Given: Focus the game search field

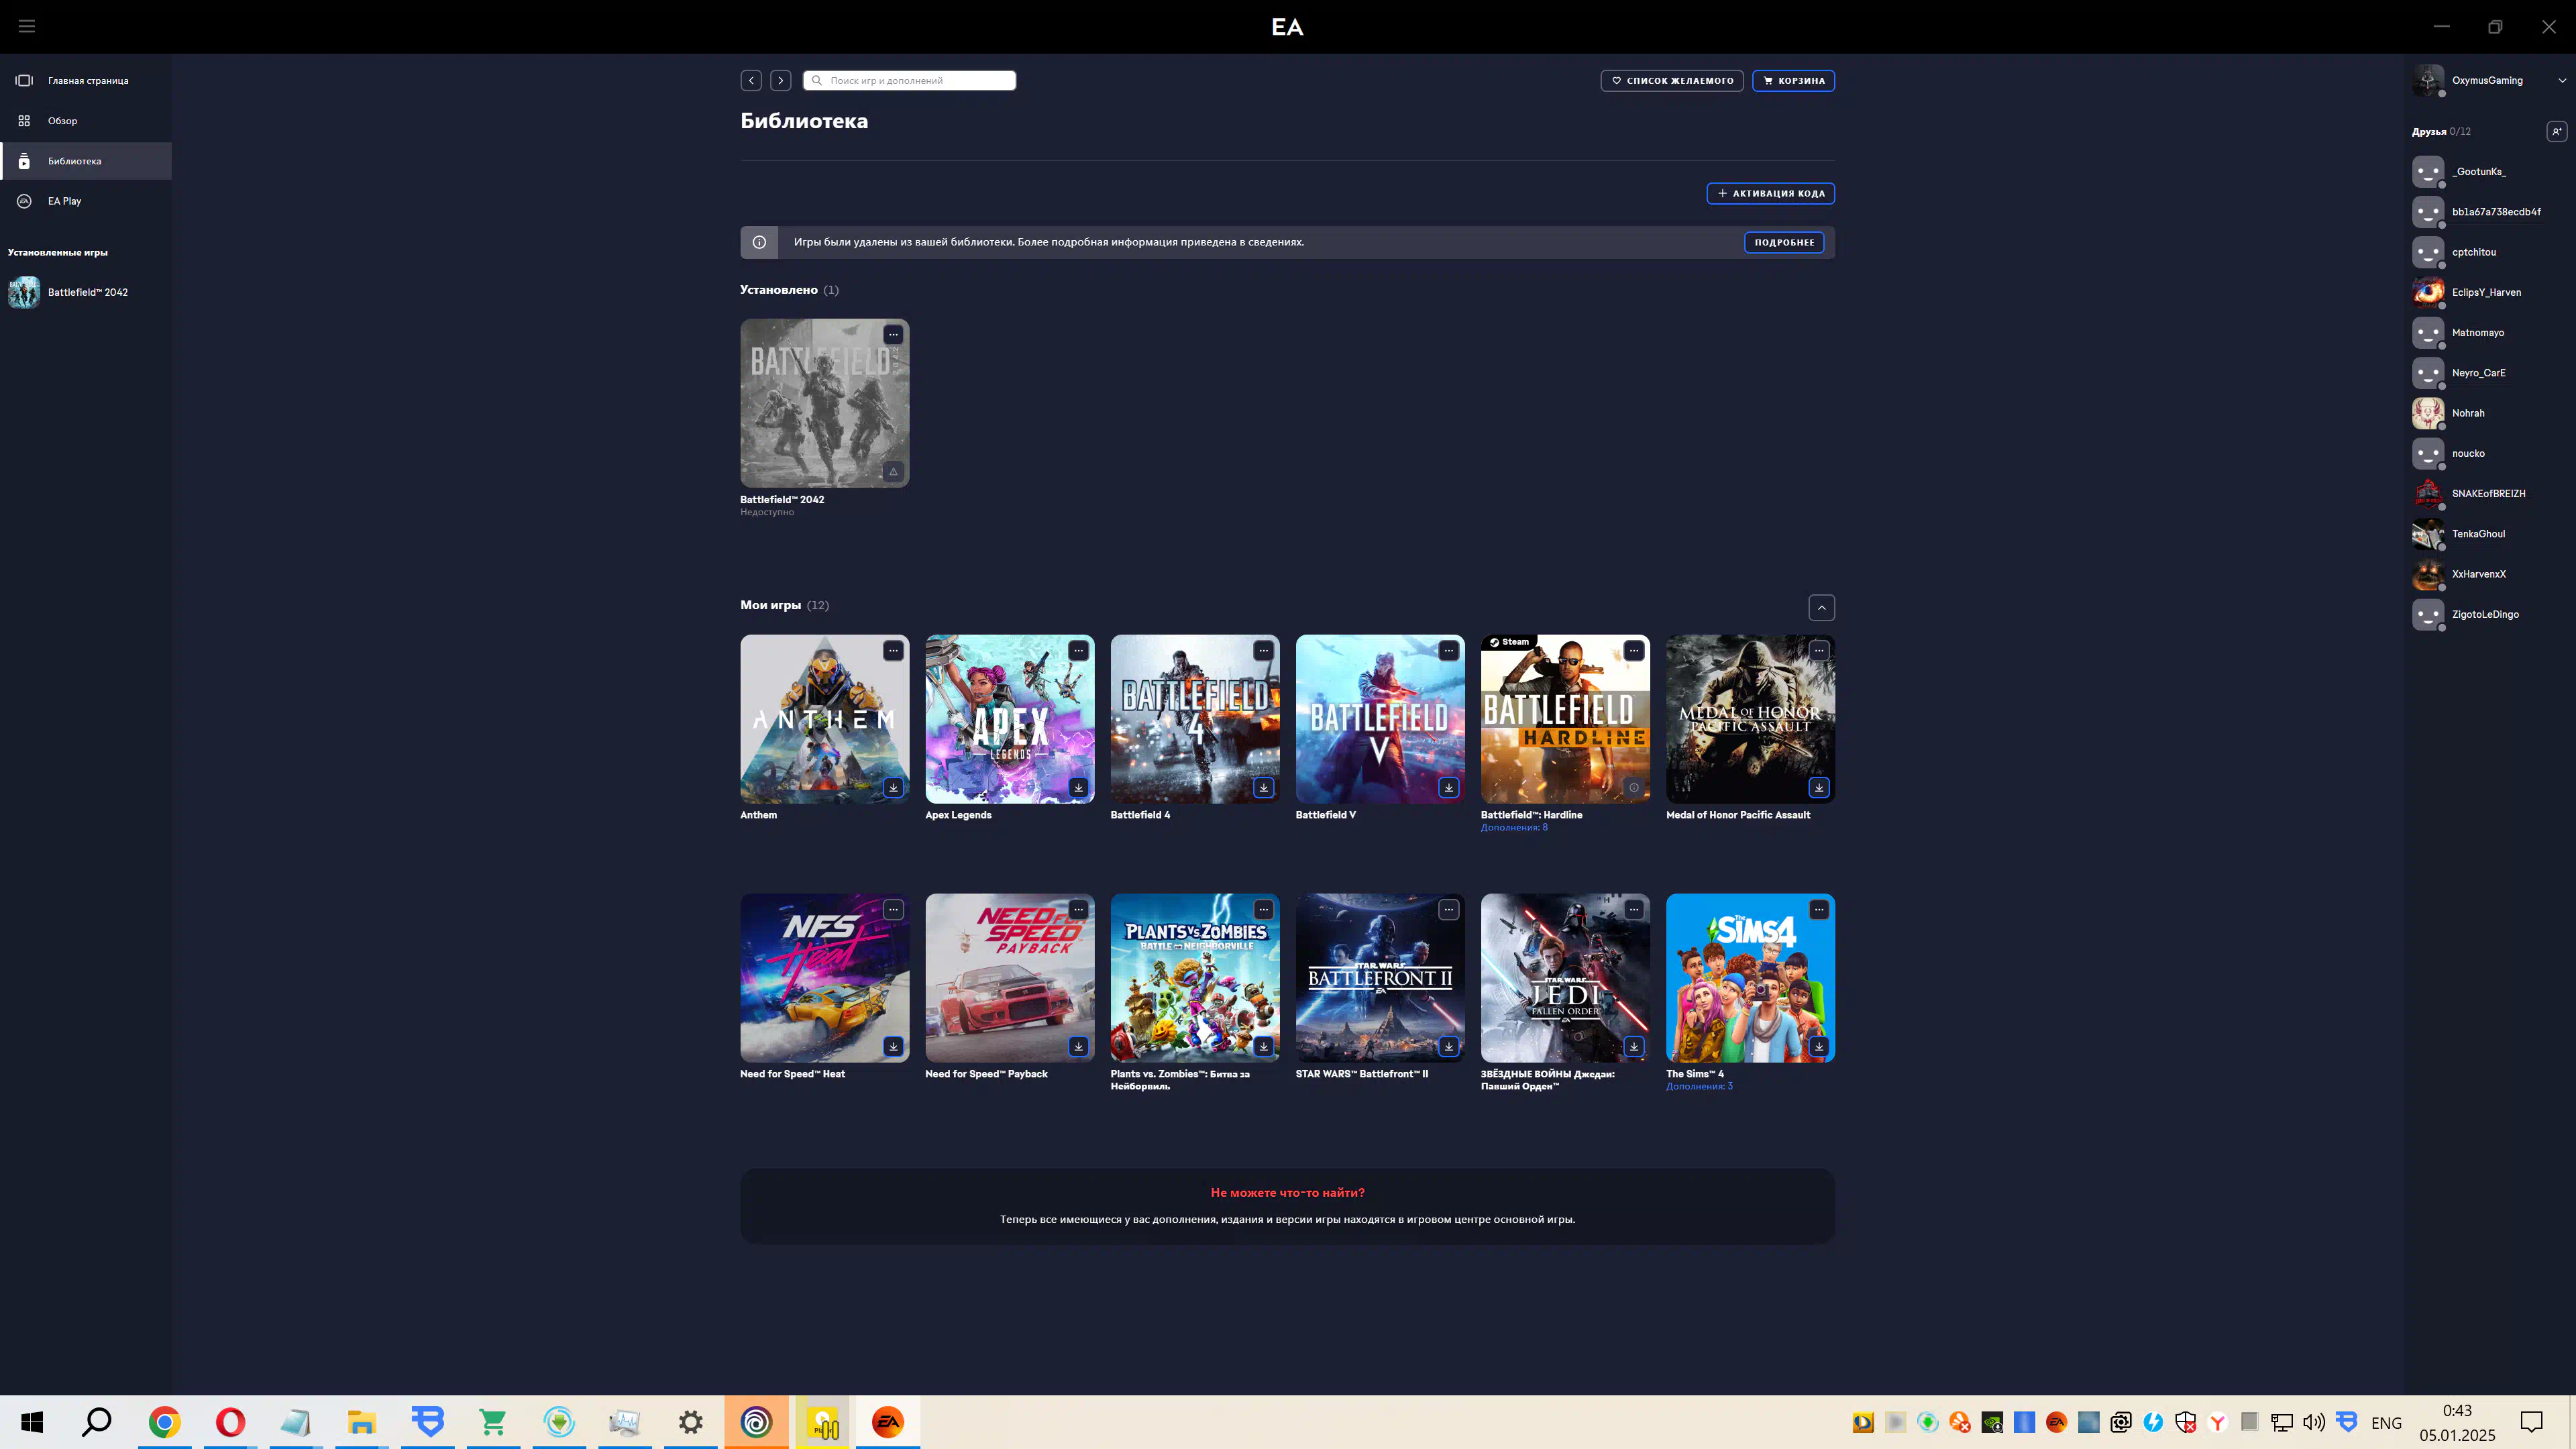Looking at the screenshot, I should (x=909, y=80).
